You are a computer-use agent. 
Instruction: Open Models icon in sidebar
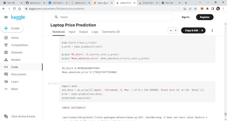tap(6, 60)
